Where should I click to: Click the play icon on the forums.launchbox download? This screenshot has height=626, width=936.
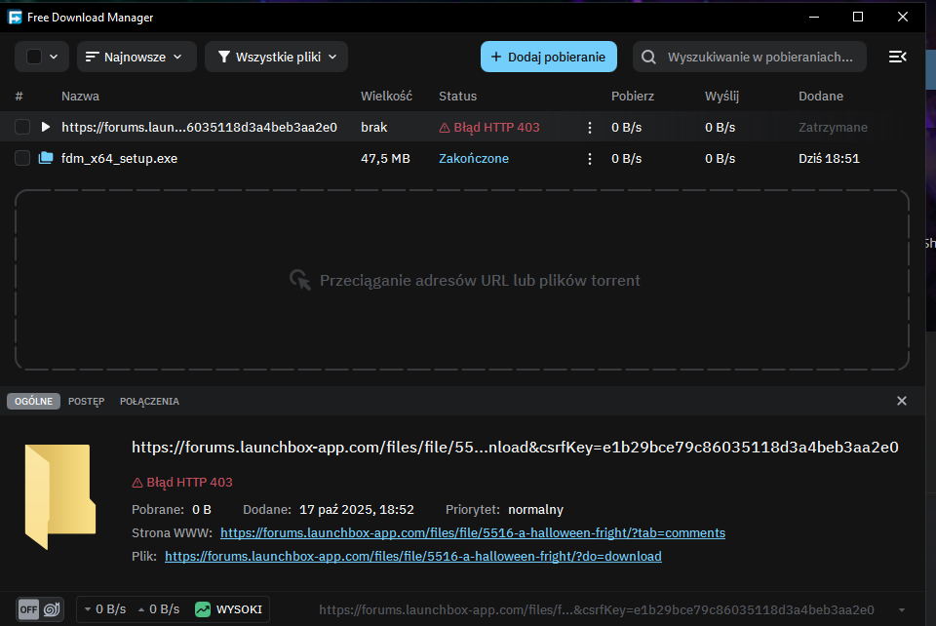click(45, 127)
